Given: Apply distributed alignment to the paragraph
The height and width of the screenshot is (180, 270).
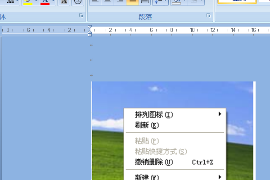Looking at the screenshot, I should [145, 2].
